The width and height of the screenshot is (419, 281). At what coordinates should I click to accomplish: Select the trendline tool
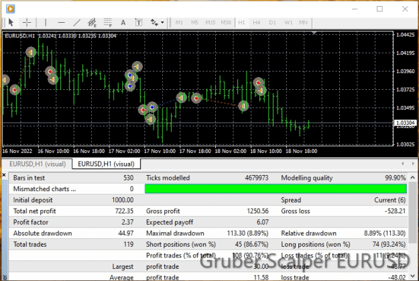77,22
